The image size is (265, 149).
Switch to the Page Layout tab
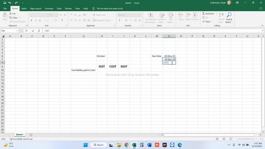(x=36, y=8)
